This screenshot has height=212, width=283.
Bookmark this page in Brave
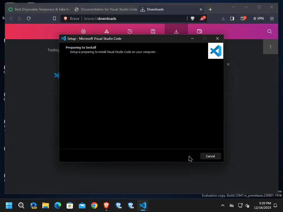point(54,18)
